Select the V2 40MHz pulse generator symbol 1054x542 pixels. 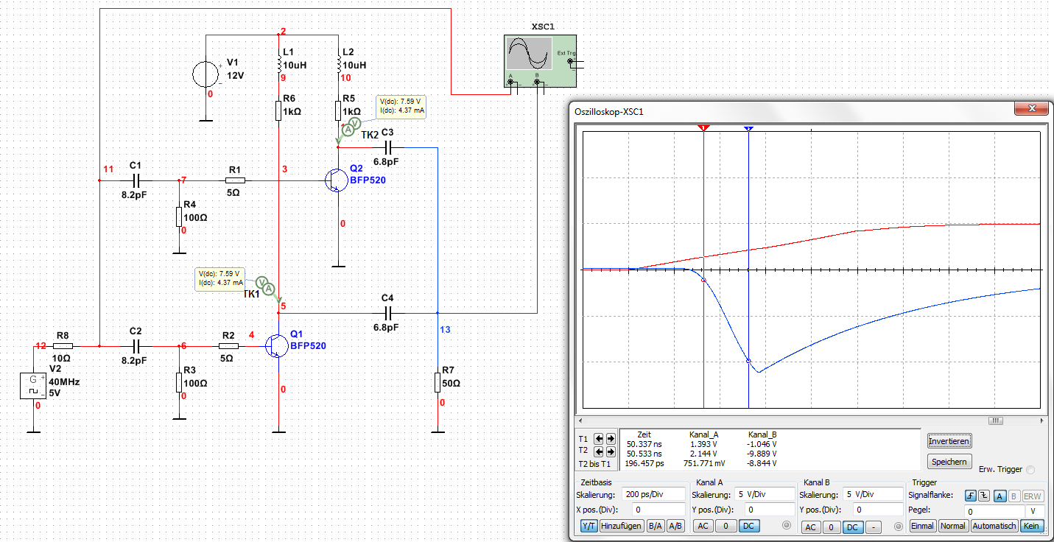[33, 386]
